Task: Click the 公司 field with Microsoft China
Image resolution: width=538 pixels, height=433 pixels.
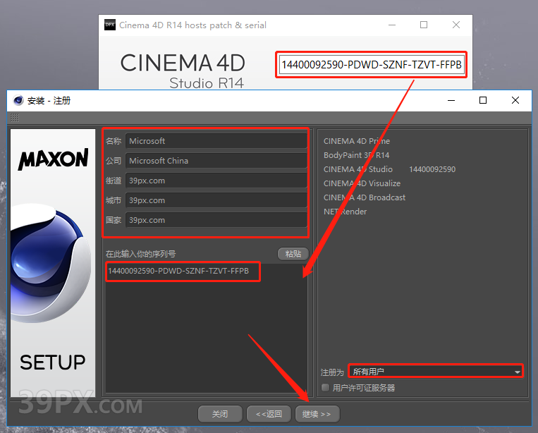Action: click(216, 161)
